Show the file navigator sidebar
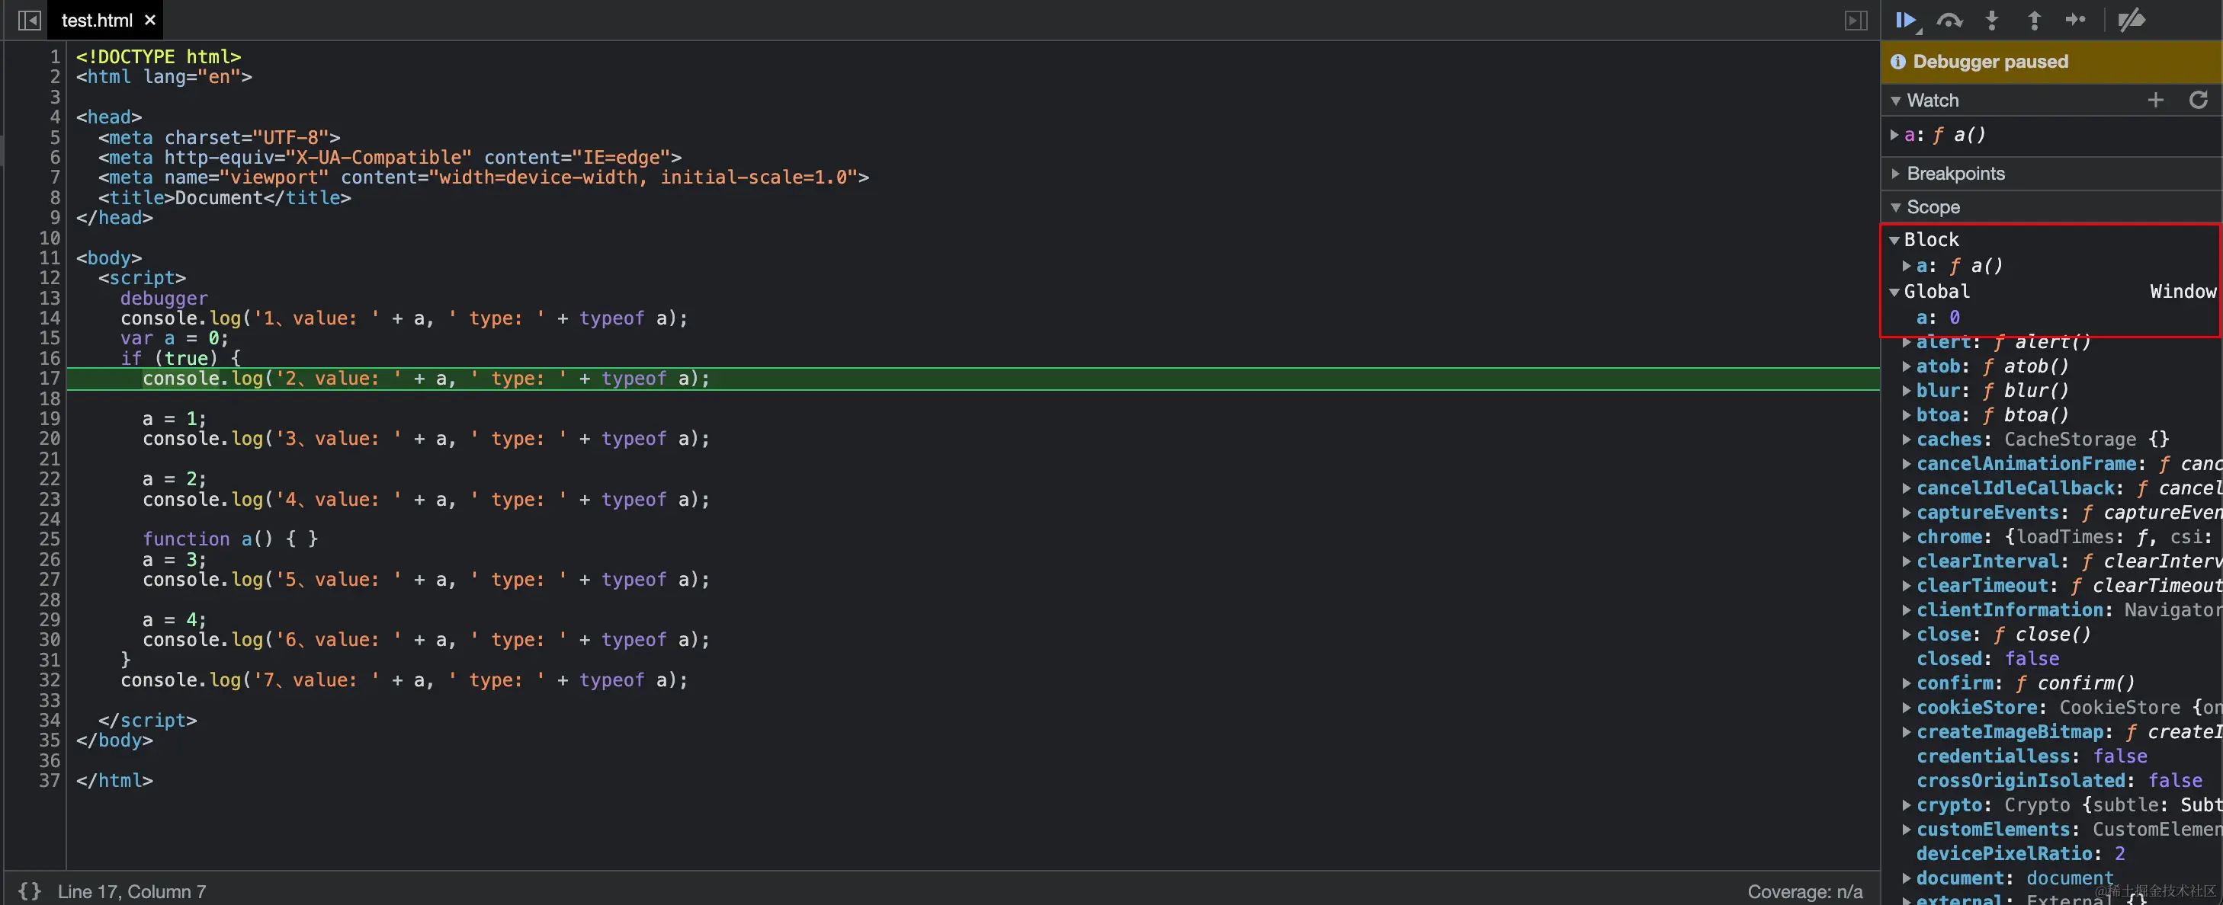2223x905 pixels. [29, 20]
